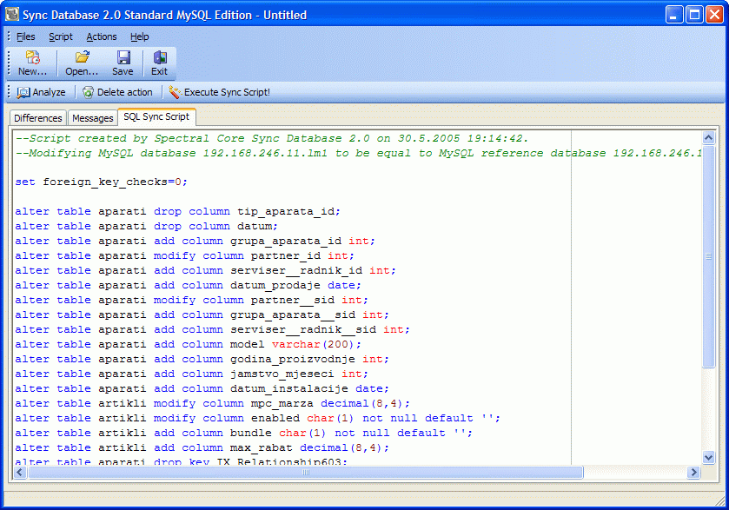Close the Sync Database window
Screen dimensions: 729x510
click(714, 15)
